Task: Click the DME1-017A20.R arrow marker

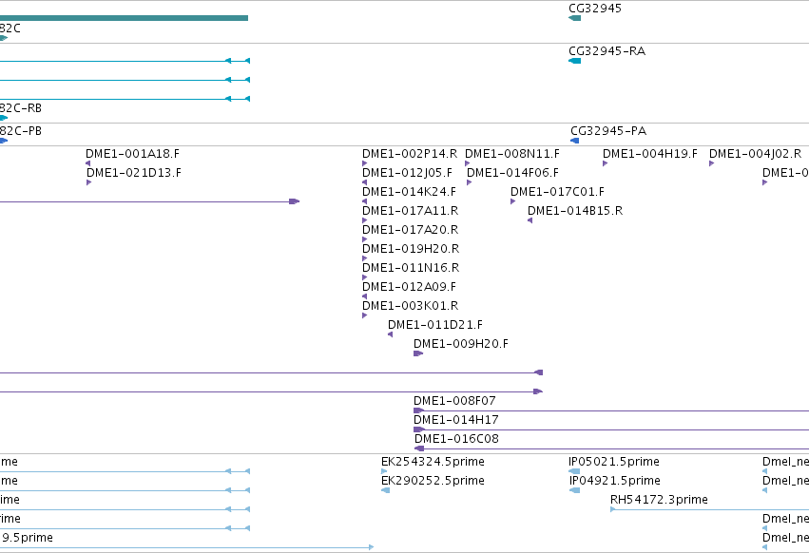Action: [x=365, y=239]
